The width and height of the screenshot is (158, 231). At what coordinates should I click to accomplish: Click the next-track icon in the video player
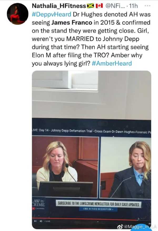[35, 221]
